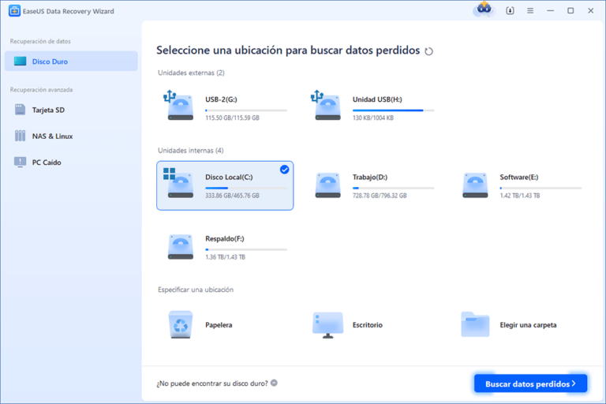Screen dimensions: 606x404
Task: Select the Disco Duro sidebar tab
Action: [x=71, y=61]
